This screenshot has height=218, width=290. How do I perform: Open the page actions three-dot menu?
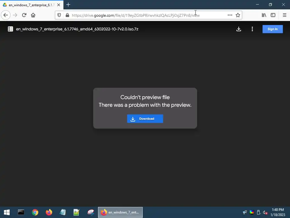point(230,15)
